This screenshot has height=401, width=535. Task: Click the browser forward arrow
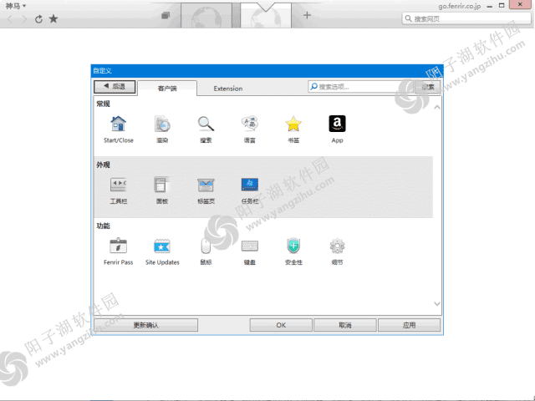pos(23,19)
